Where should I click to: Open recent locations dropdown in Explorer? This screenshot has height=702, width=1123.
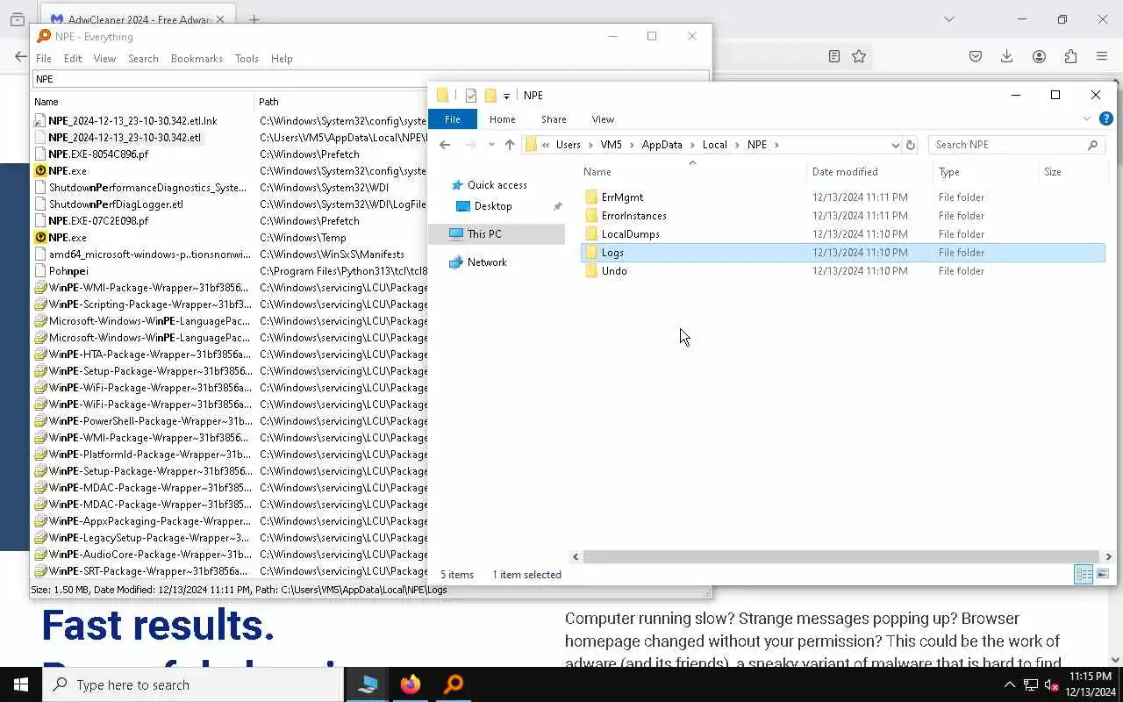(x=491, y=145)
